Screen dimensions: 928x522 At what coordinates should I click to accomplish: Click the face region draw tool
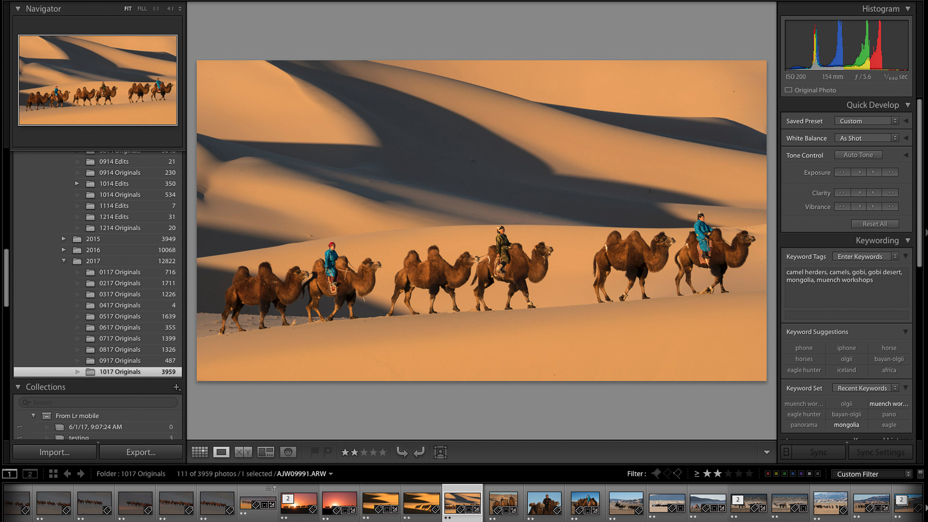click(x=440, y=452)
